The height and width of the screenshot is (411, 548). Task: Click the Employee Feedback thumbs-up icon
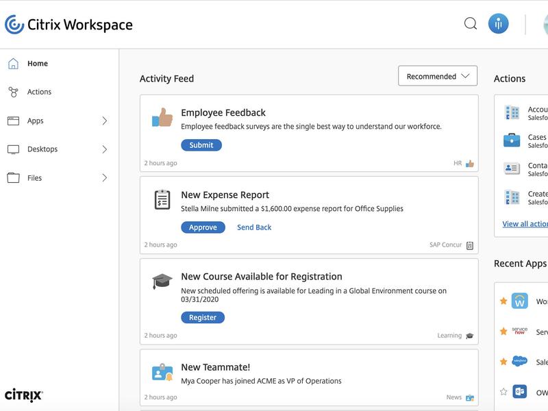pos(162,118)
